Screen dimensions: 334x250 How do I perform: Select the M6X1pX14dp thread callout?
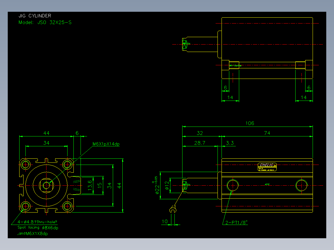106,144
